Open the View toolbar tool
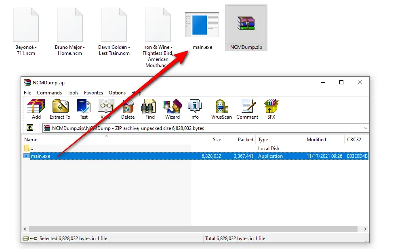This screenshot has width=404, height=249. (x=105, y=109)
